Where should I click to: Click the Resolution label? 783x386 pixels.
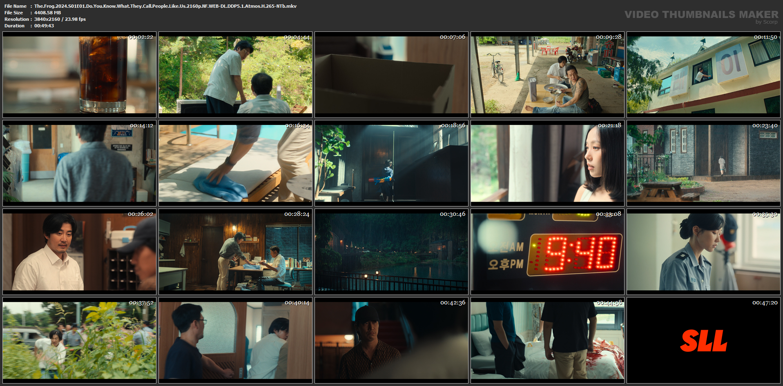(x=17, y=19)
